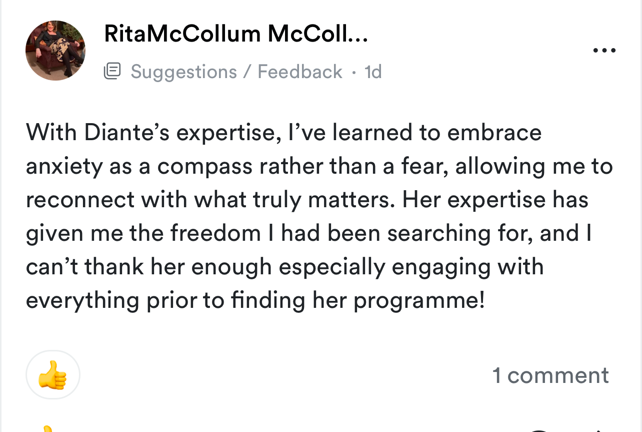
Task: Click the word "everything" in the last line
Action: tap(82, 300)
